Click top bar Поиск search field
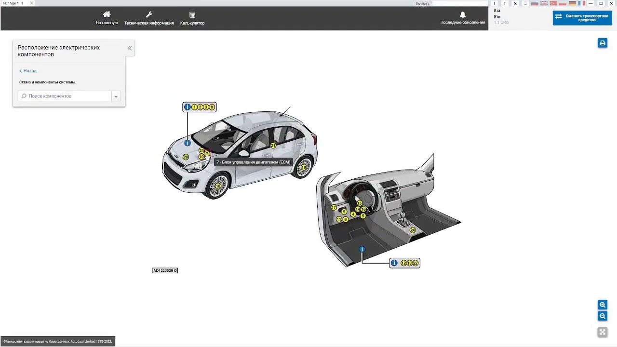Viewport: 617px width, 347px height. (x=460, y=3)
